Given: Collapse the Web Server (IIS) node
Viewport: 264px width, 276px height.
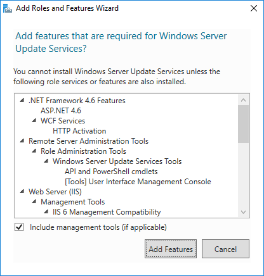Looking at the screenshot, I should pyautogui.click(x=22, y=192).
